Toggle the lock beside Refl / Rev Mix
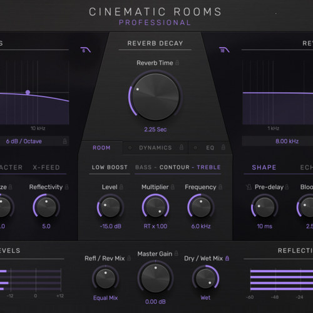 [x=129, y=258]
